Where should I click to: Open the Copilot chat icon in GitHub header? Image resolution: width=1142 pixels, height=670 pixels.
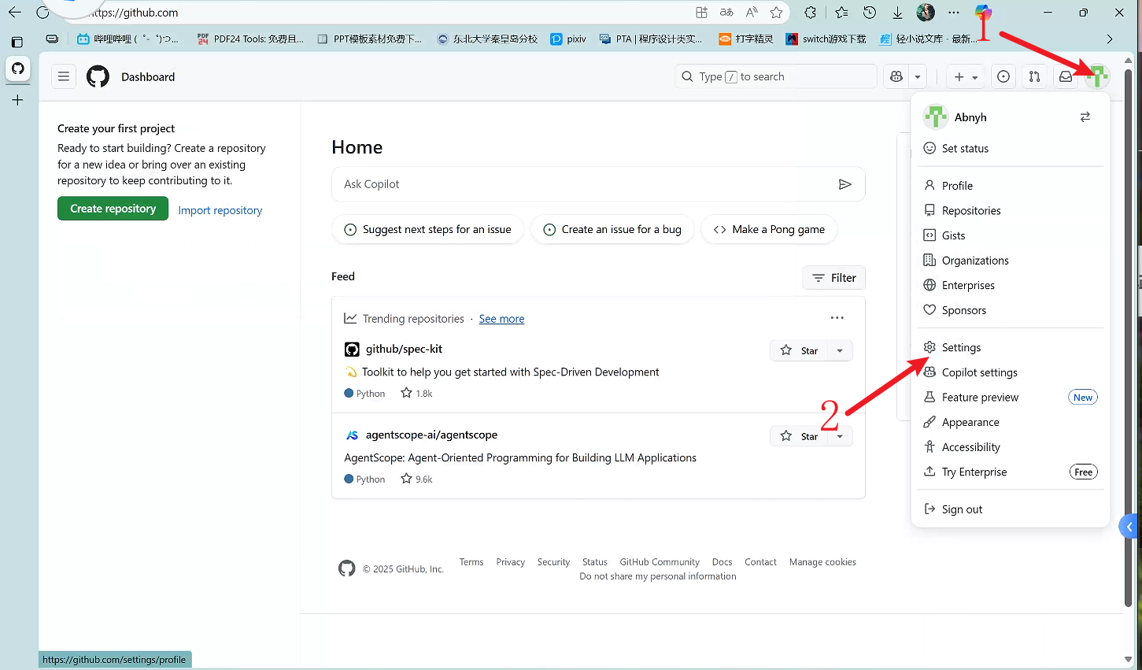coord(896,76)
